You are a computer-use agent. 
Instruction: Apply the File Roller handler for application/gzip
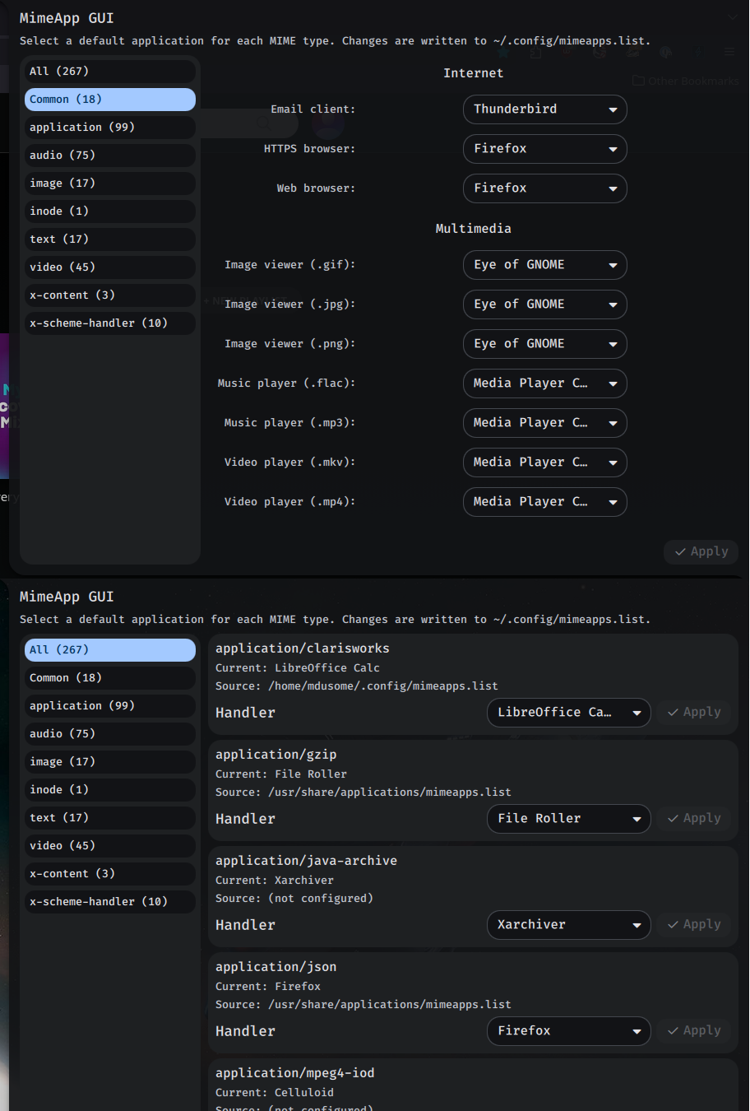tap(694, 818)
